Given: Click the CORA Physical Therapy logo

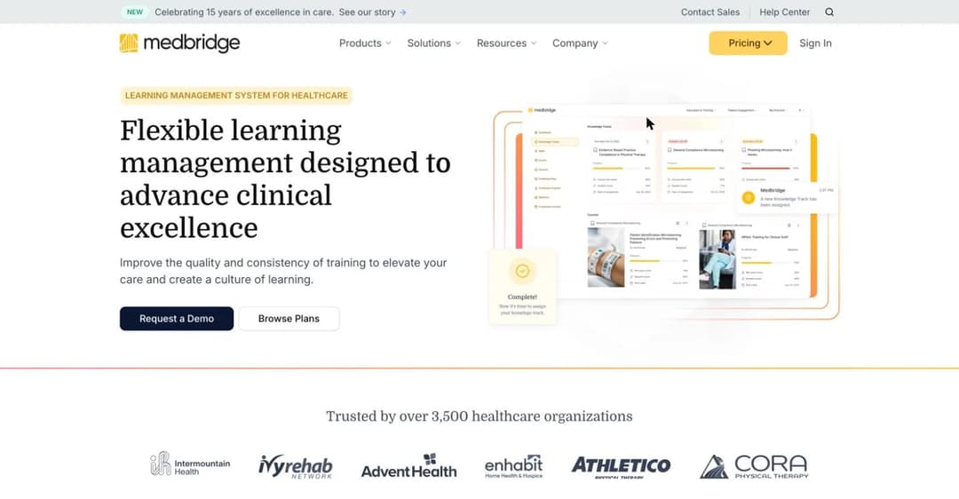Looking at the screenshot, I should tap(754, 466).
